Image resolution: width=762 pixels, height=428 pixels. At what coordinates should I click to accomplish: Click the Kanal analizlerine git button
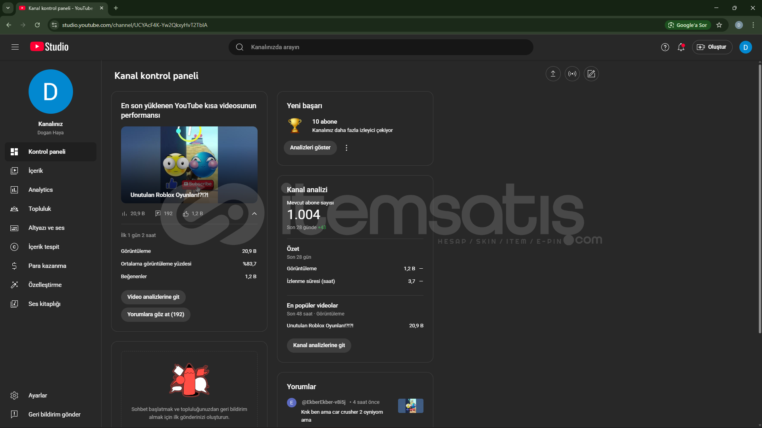319,345
